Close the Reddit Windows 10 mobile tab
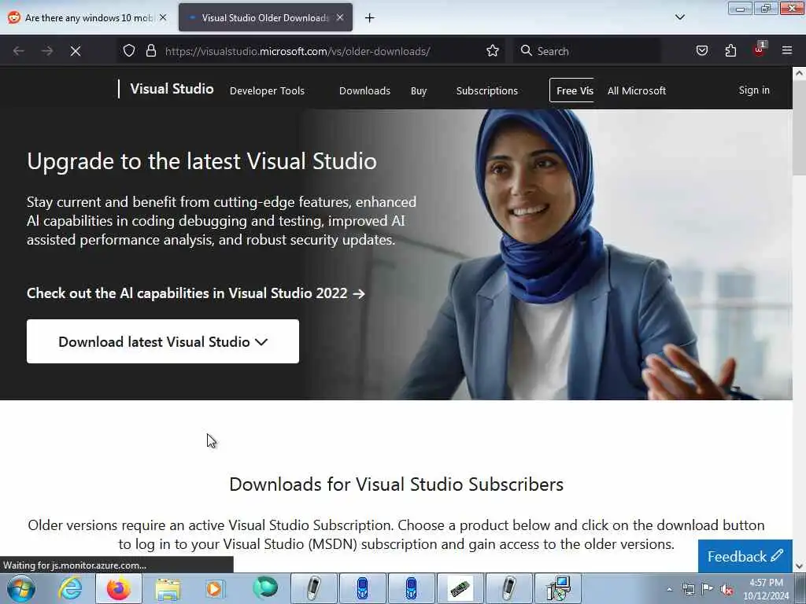 163,17
